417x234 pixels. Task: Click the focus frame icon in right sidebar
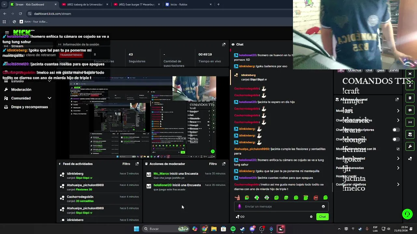pos(410,74)
